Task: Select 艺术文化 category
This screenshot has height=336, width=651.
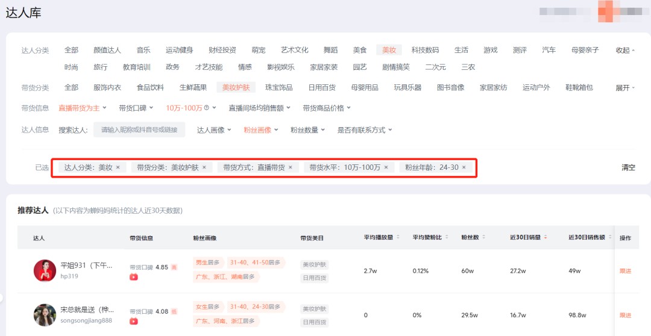Action: (x=295, y=50)
